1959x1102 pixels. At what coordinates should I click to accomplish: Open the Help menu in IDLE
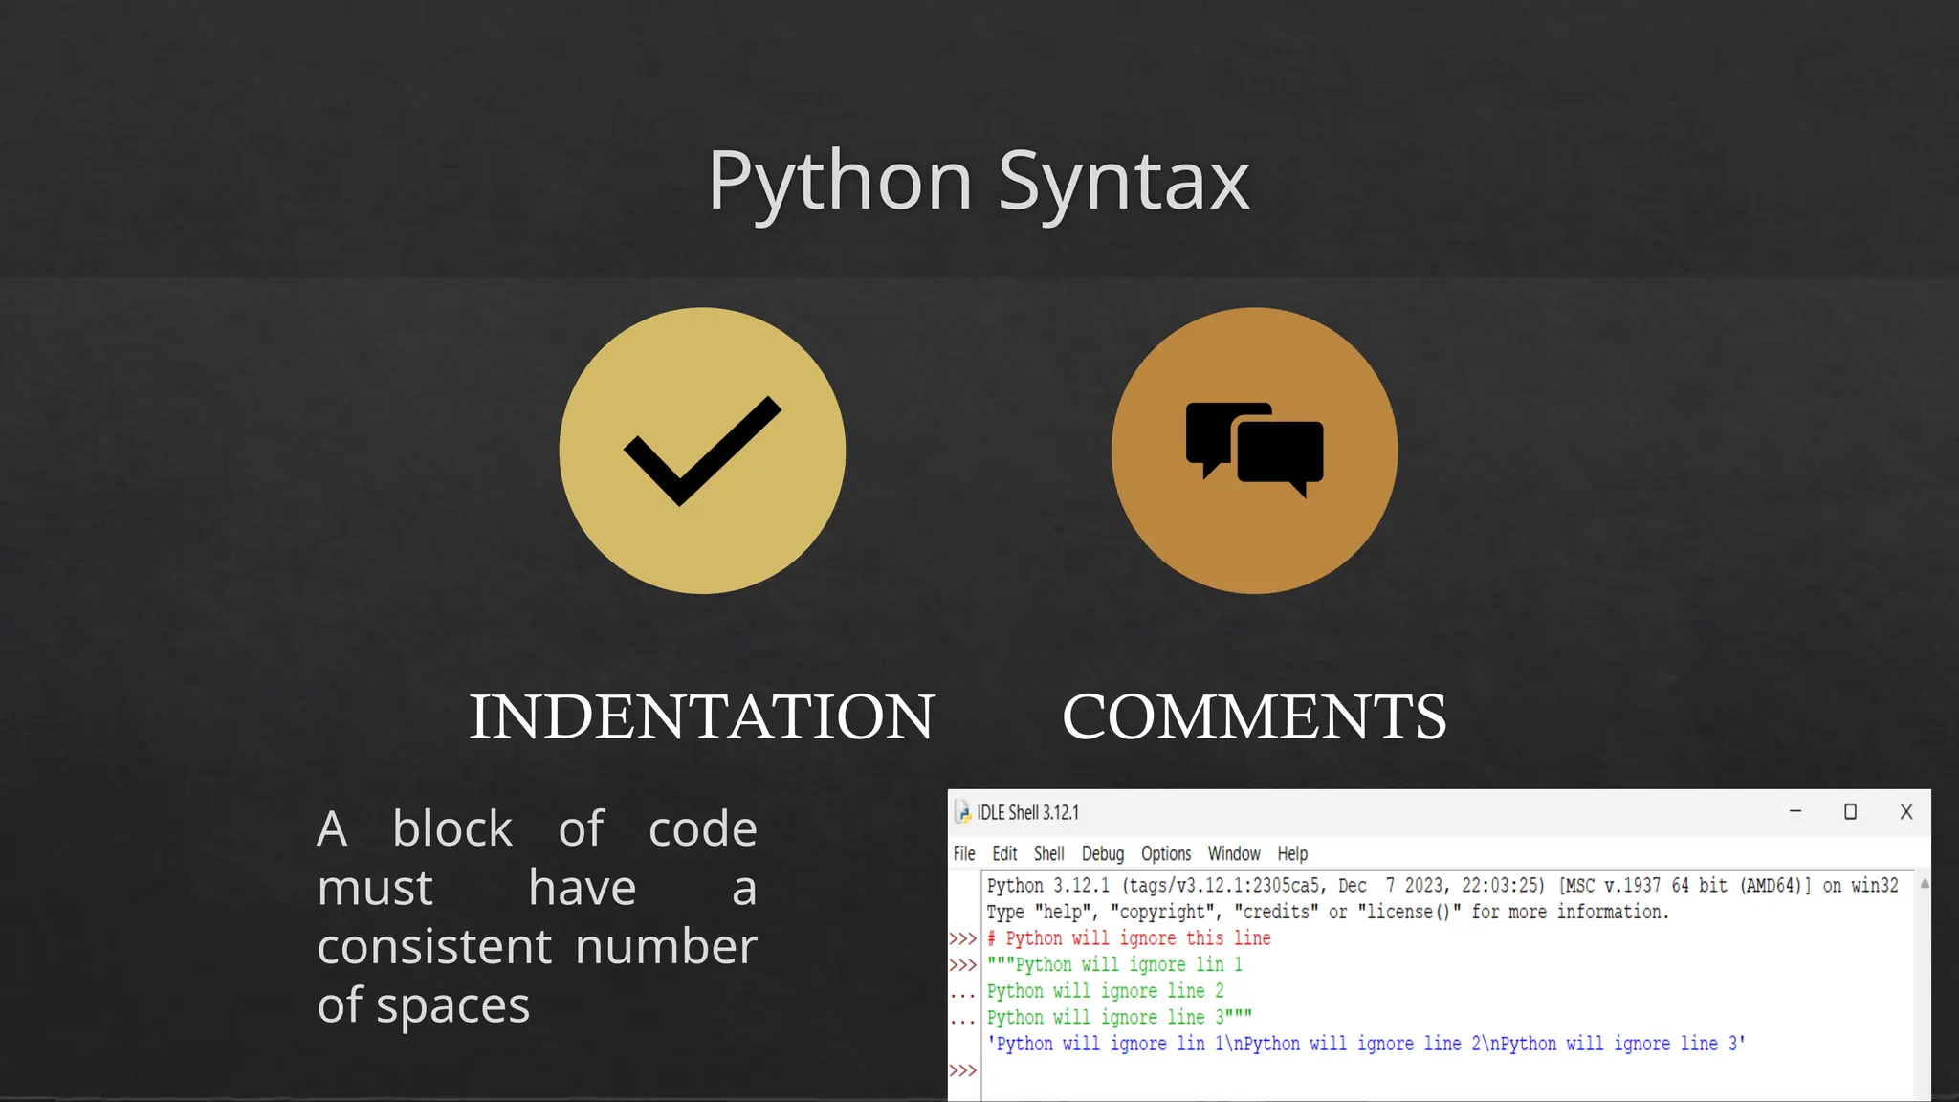point(1291,853)
